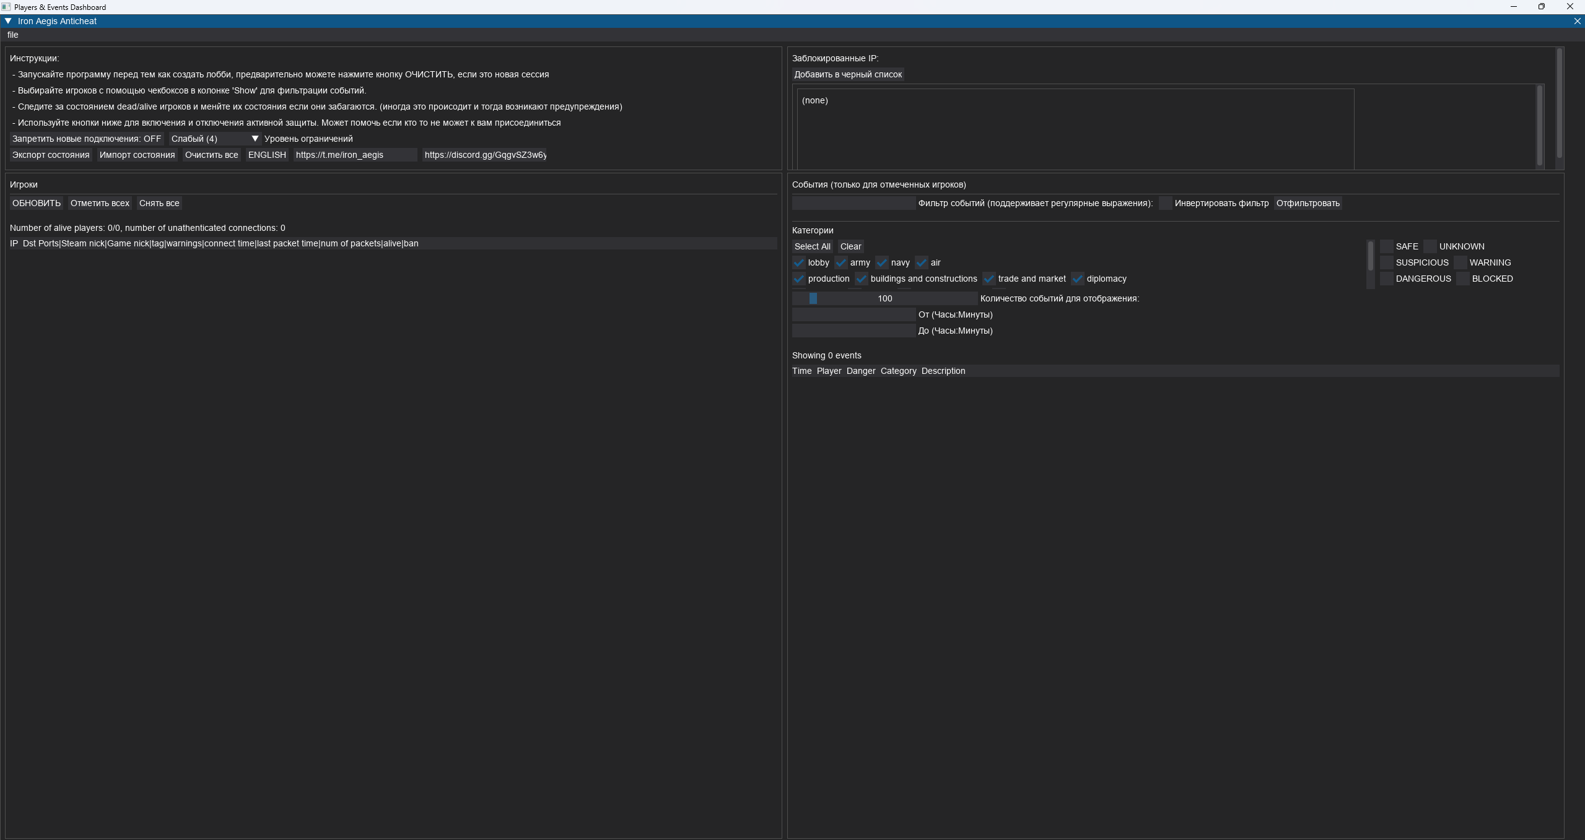Open the Discord invite link

(x=485, y=155)
